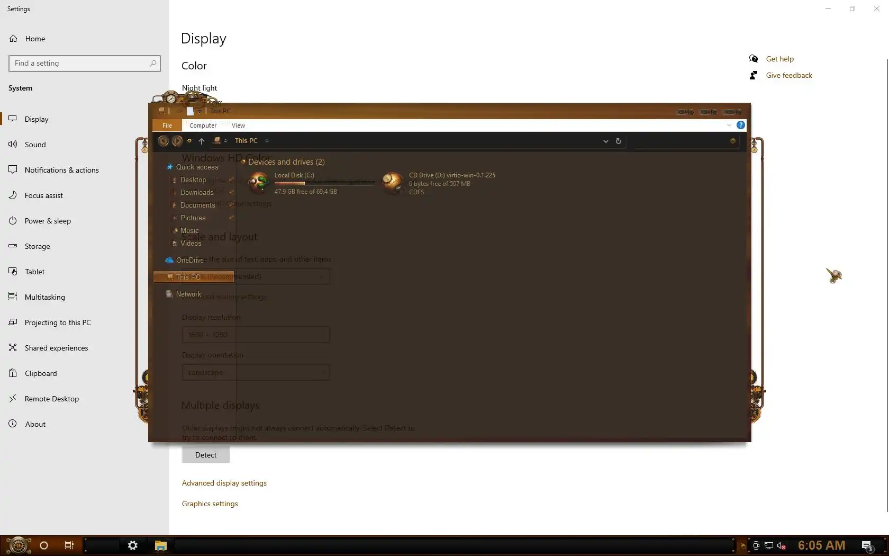This screenshot has width=889, height=556.
Task: Open File tab in File Explorer
Action: 167,125
